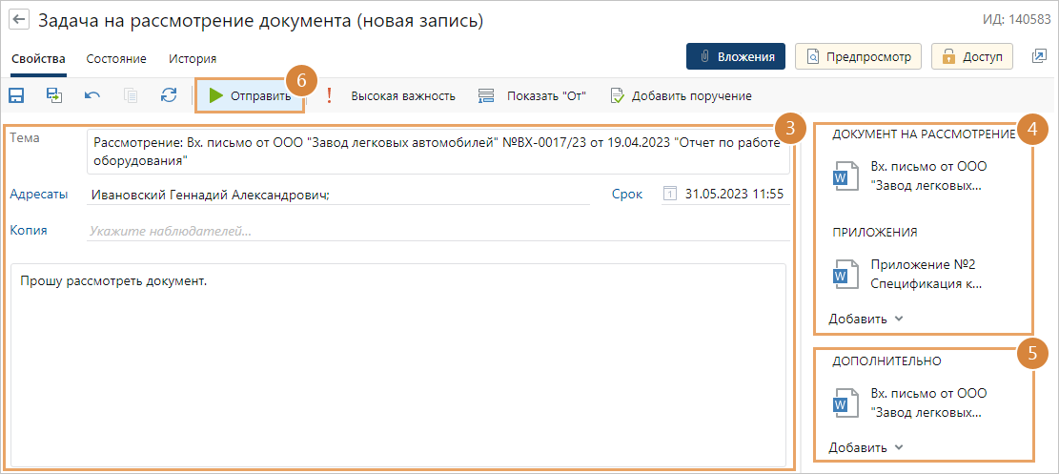Open the deadline calendar icon next to Срок
Screen dimensions: 1059x474
669,195
